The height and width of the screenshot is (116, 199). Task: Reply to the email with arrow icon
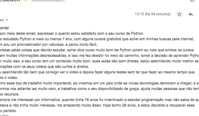click(x=191, y=14)
